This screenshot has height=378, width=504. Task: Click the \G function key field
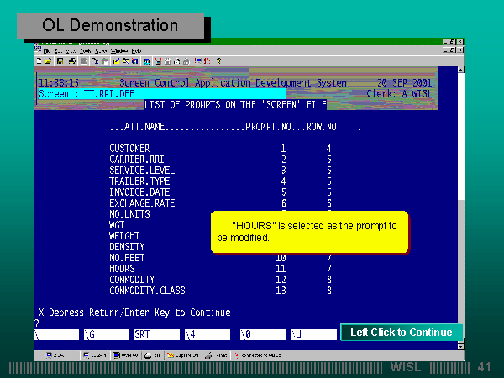coord(106,334)
